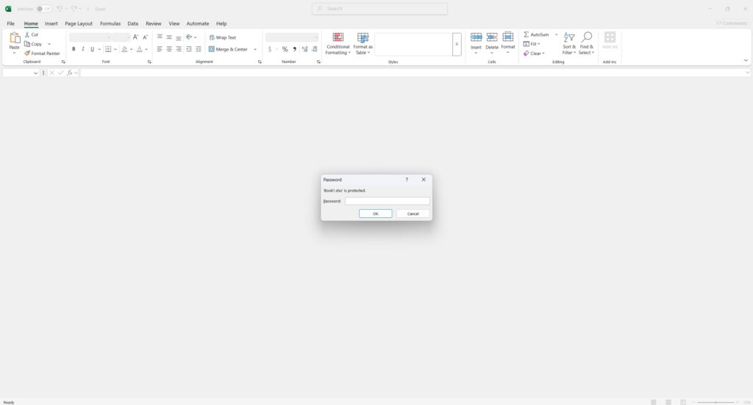Select the Format Painter brush icon
The image size is (753, 405).
pyautogui.click(x=27, y=54)
